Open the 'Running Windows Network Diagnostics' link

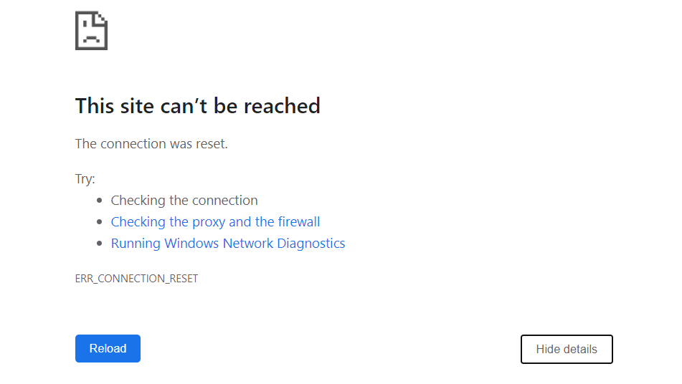(x=228, y=244)
